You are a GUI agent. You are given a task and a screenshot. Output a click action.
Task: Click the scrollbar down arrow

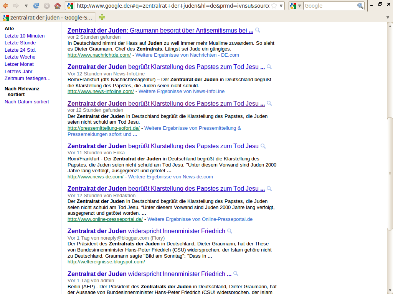[390, 291]
